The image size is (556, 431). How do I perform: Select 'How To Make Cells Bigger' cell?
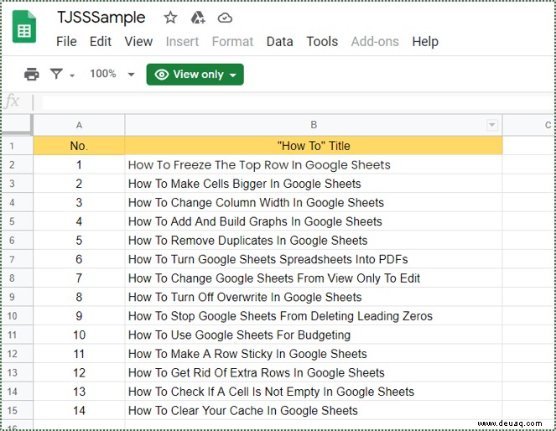point(314,184)
